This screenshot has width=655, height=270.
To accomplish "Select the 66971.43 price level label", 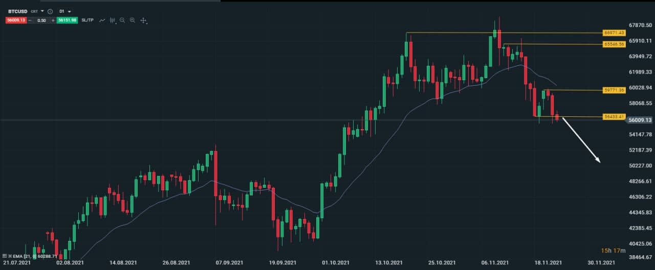I will (x=614, y=33).
